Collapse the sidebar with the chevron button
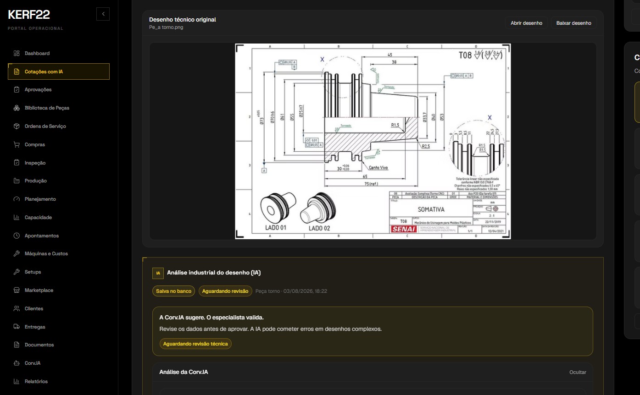 click(x=103, y=14)
